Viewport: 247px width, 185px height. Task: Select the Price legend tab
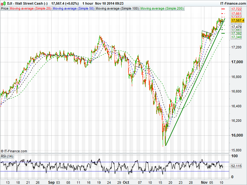[5, 9]
